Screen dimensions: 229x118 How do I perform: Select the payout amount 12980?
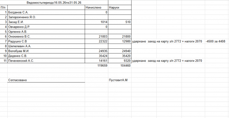[120, 42]
